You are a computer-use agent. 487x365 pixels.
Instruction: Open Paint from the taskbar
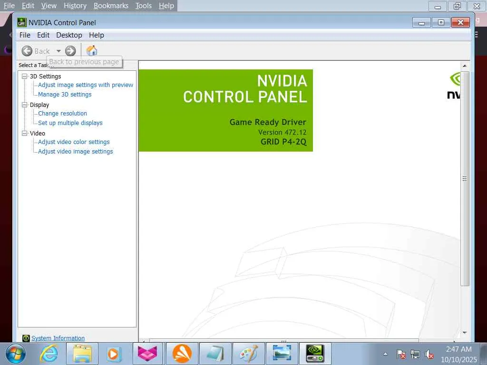pyautogui.click(x=248, y=354)
